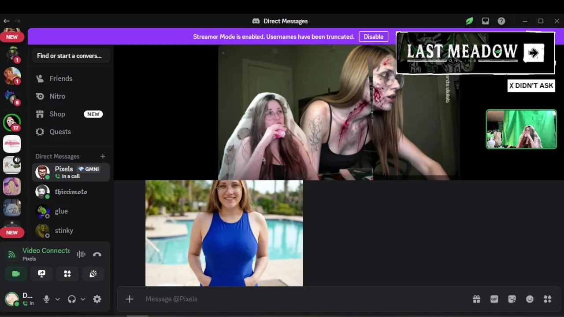Open the Shop page
The image size is (564, 317).
pyautogui.click(x=70, y=114)
